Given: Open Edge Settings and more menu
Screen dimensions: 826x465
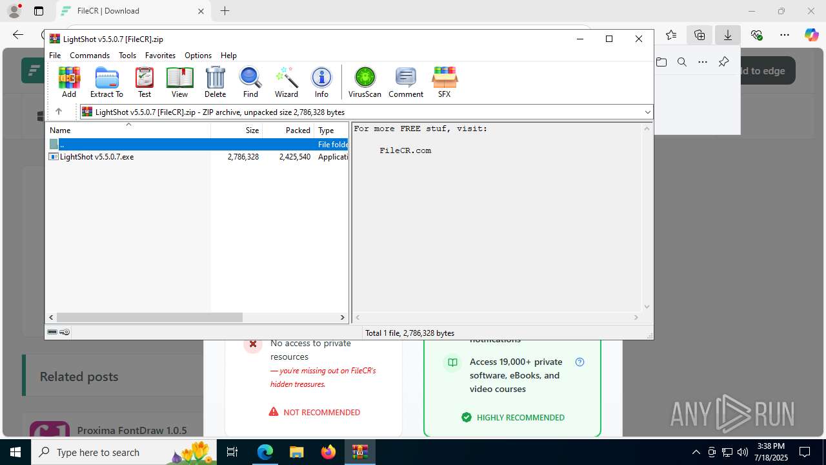Looking at the screenshot, I should 785,35.
